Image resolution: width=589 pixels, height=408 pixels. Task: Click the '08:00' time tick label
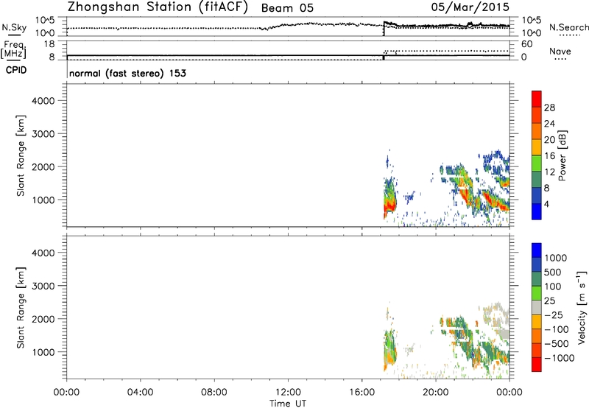pyautogui.click(x=214, y=393)
